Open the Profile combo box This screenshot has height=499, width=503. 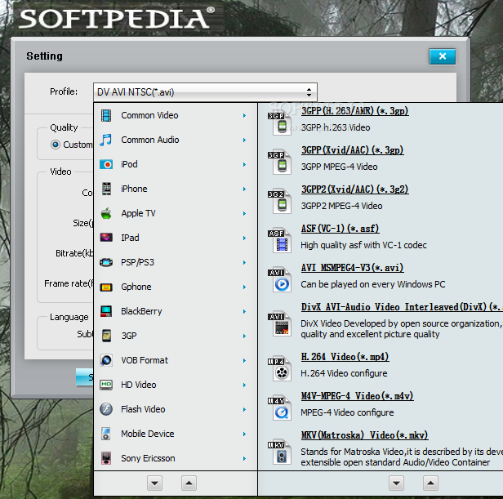(205, 92)
